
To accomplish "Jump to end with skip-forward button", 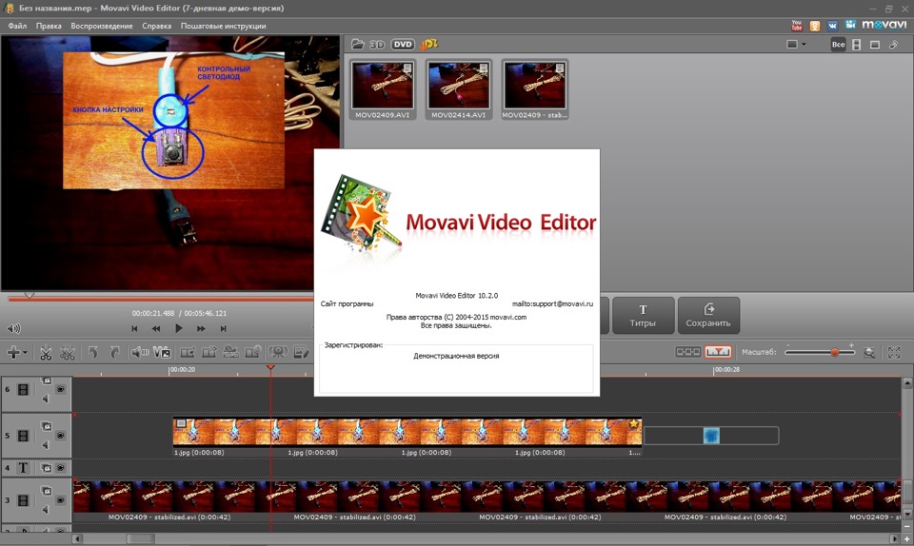I will (x=223, y=329).
